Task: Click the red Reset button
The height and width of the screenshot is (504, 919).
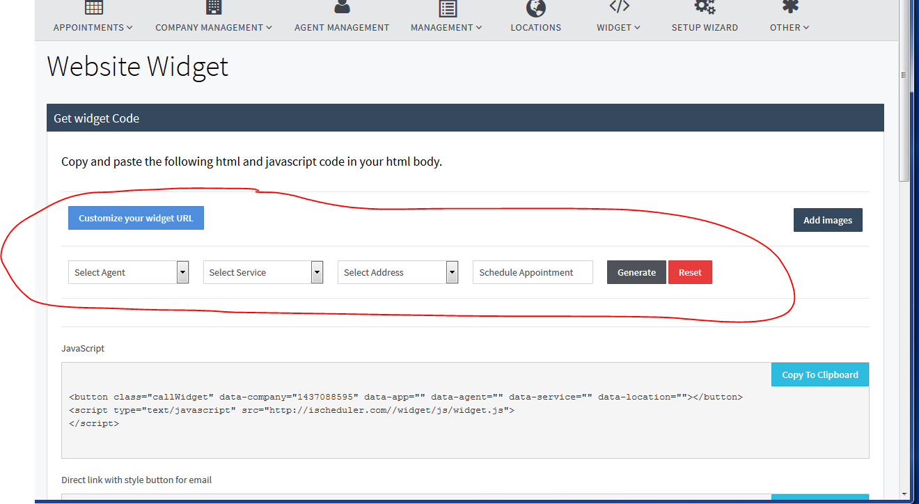Action: pyautogui.click(x=690, y=272)
